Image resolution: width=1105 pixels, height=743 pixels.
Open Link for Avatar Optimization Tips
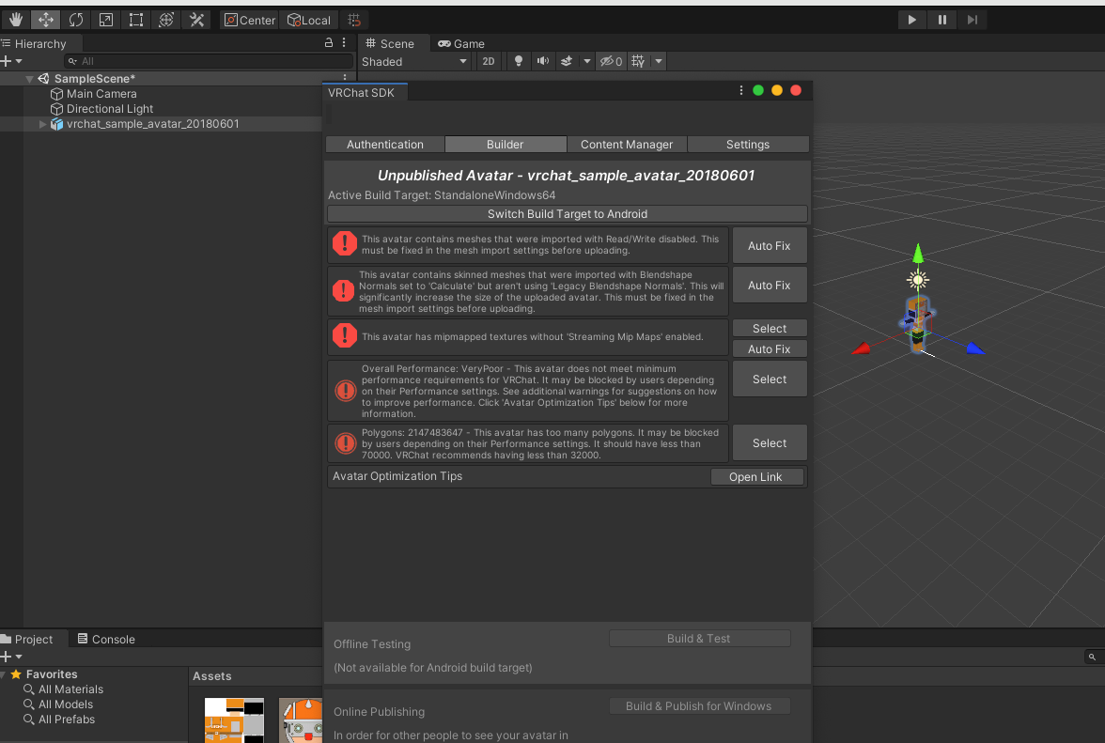tap(755, 477)
